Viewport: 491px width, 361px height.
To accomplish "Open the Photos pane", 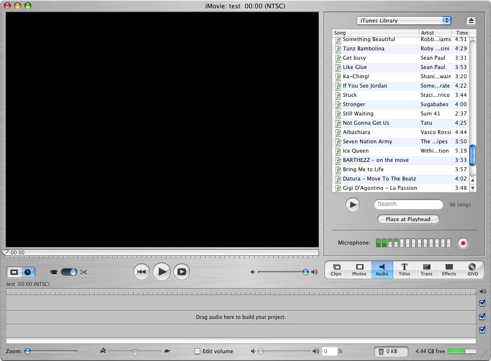I will click(x=359, y=270).
